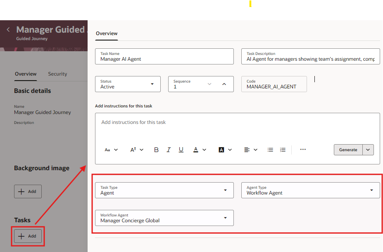Screen dimensions: 383x252
Task: Select the Overview tab in Guided Journey
Action: point(26,74)
